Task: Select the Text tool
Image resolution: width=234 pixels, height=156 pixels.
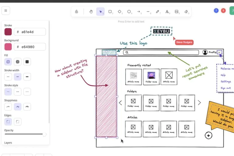Action: [167, 12]
